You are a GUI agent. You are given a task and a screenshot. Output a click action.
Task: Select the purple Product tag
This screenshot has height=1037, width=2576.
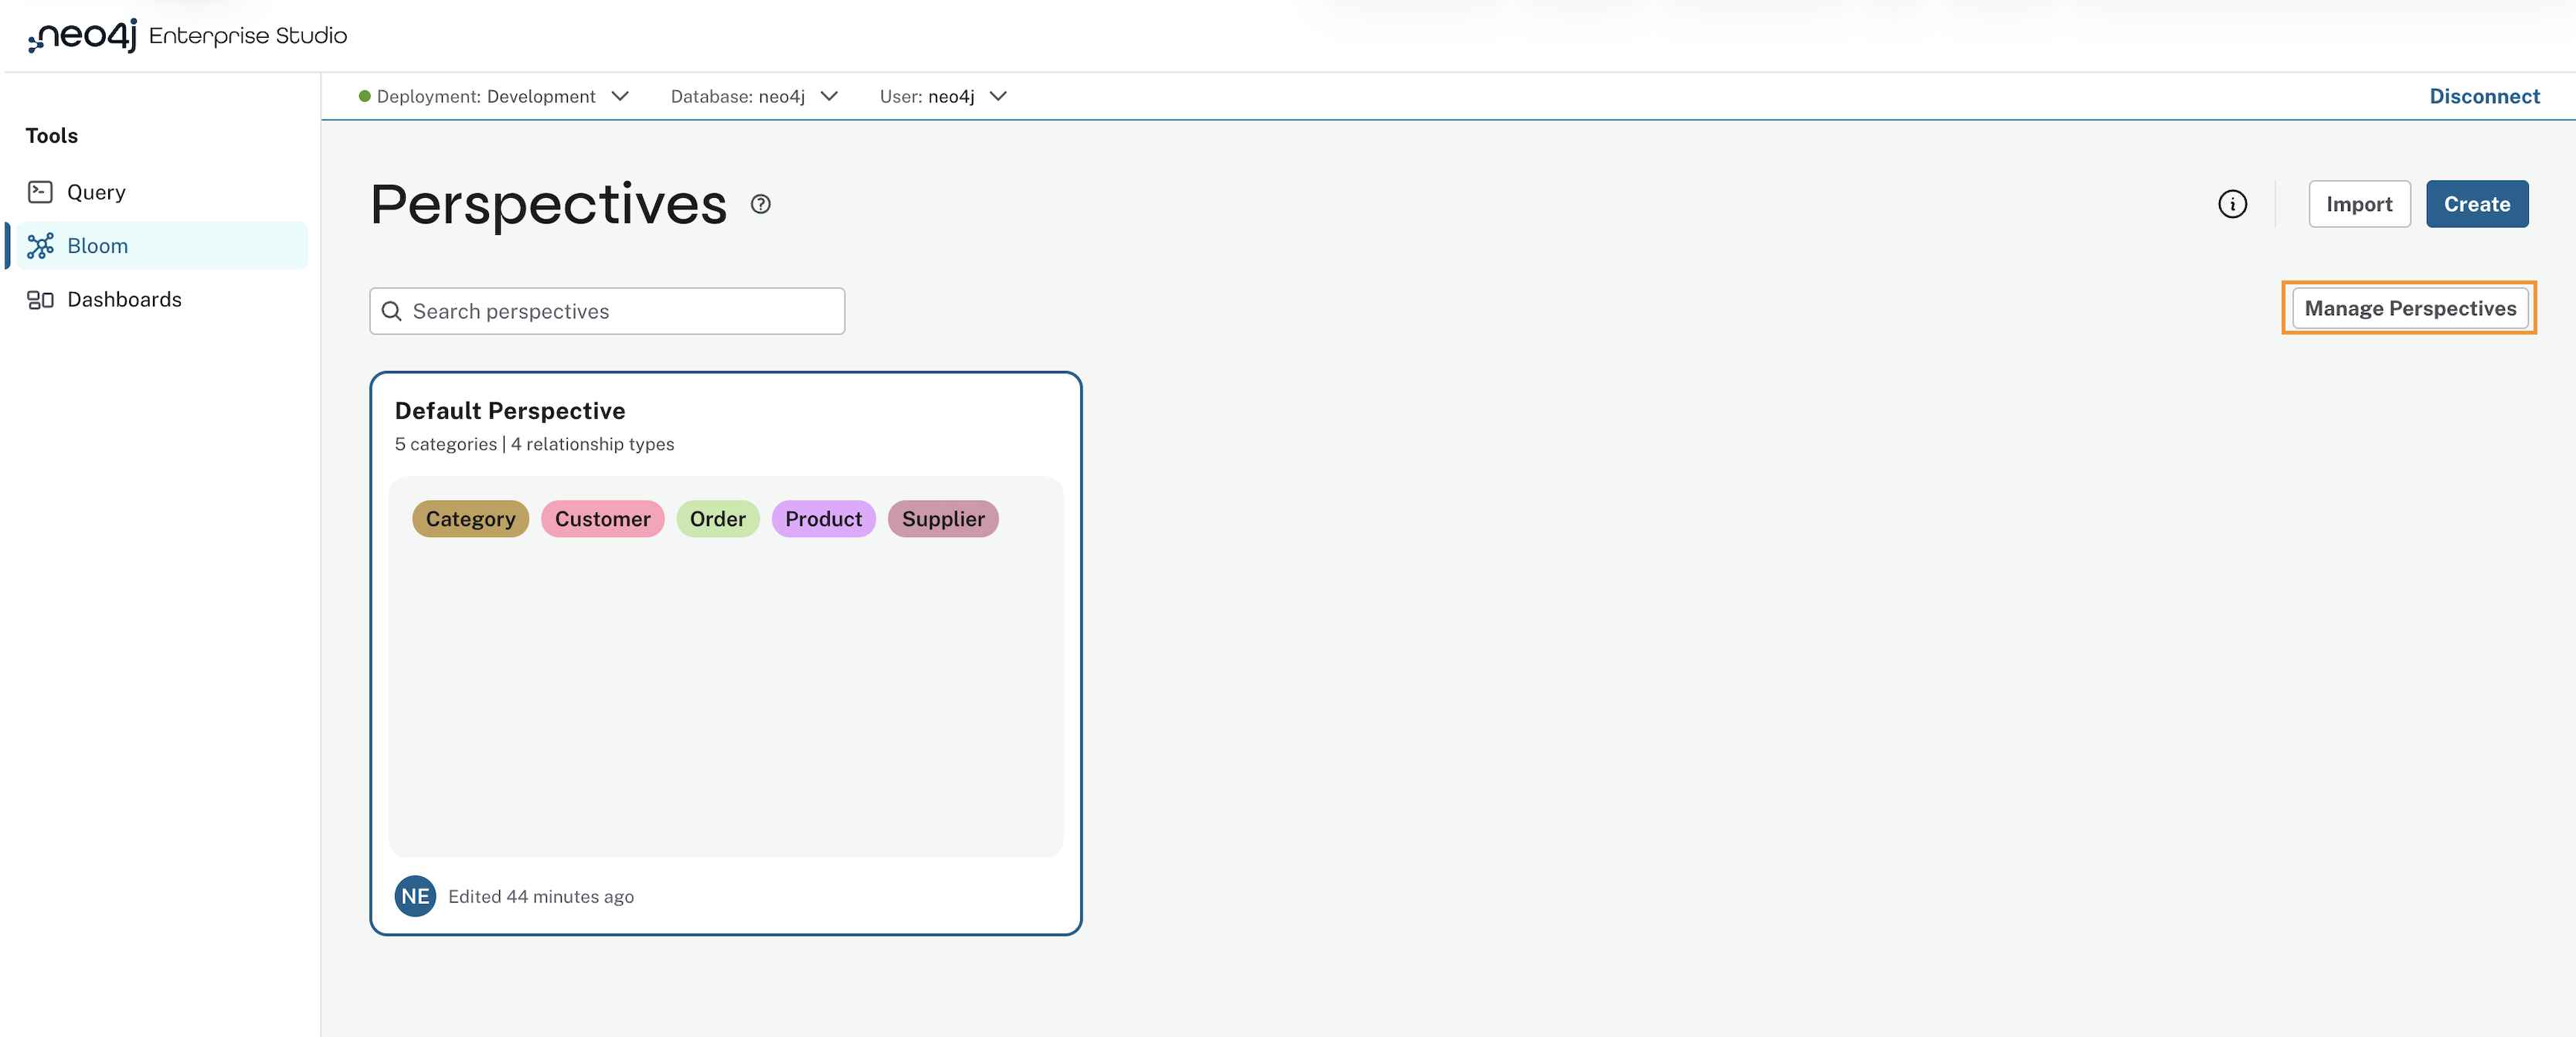click(823, 519)
